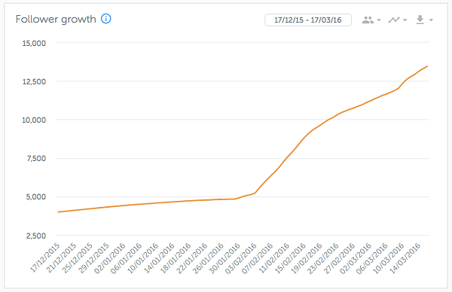Screen dimensions: 452x292
Task: Expand the arrow beside chart type icon
Action: (405, 20)
